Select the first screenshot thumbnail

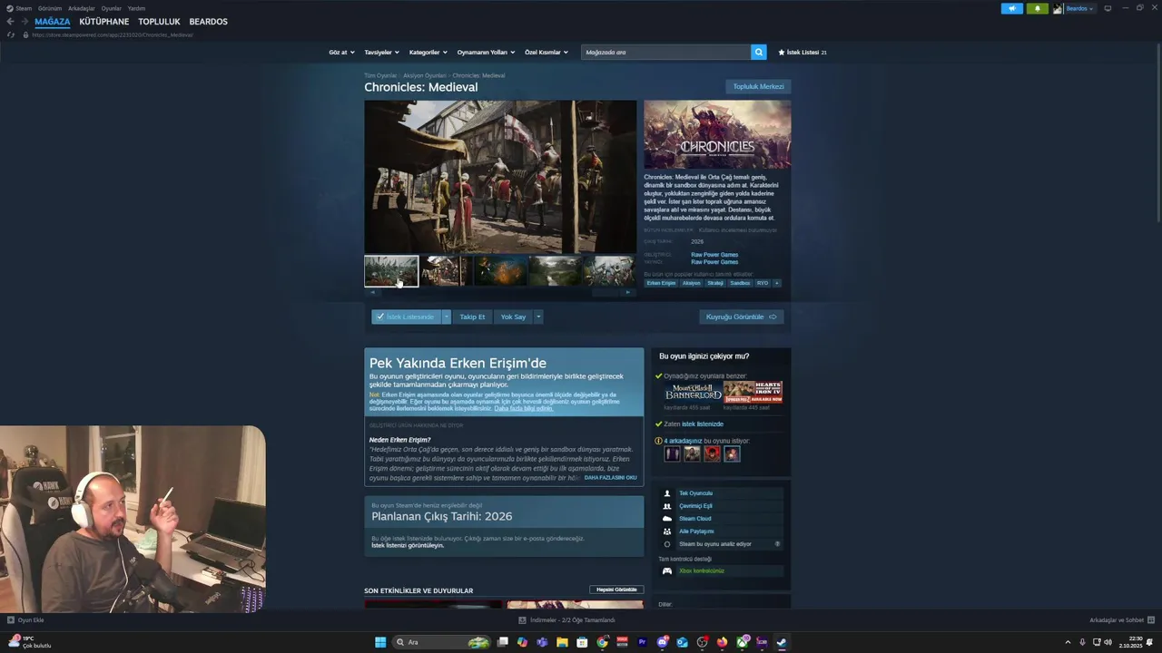(391, 270)
